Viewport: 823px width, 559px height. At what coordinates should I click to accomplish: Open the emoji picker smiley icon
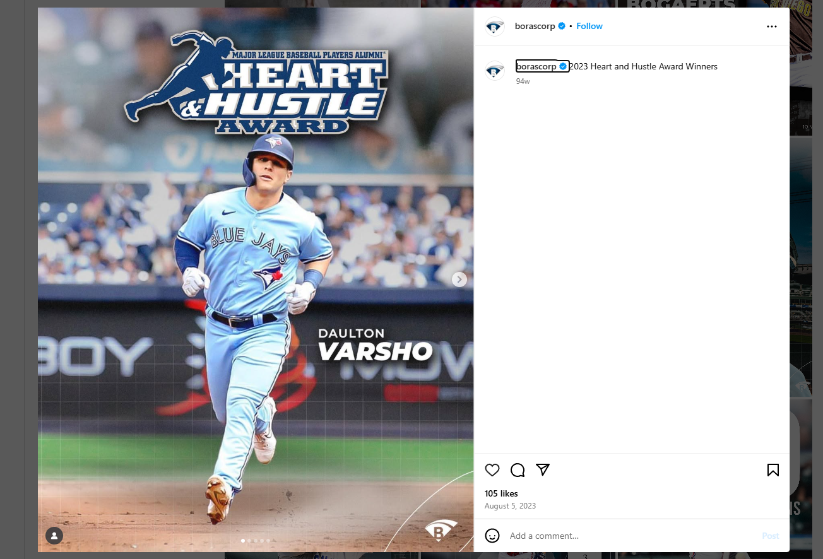[x=492, y=536]
